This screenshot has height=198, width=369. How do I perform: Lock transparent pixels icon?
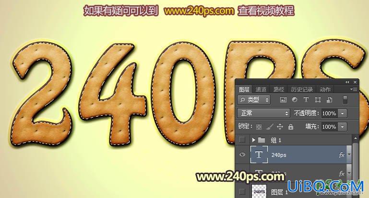pos(259,127)
